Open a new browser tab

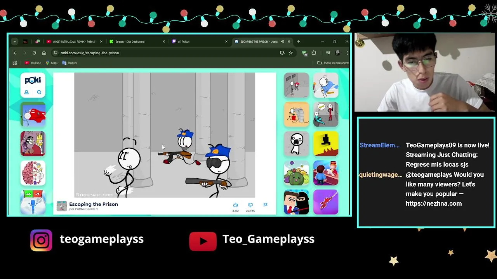(x=298, y=41)
